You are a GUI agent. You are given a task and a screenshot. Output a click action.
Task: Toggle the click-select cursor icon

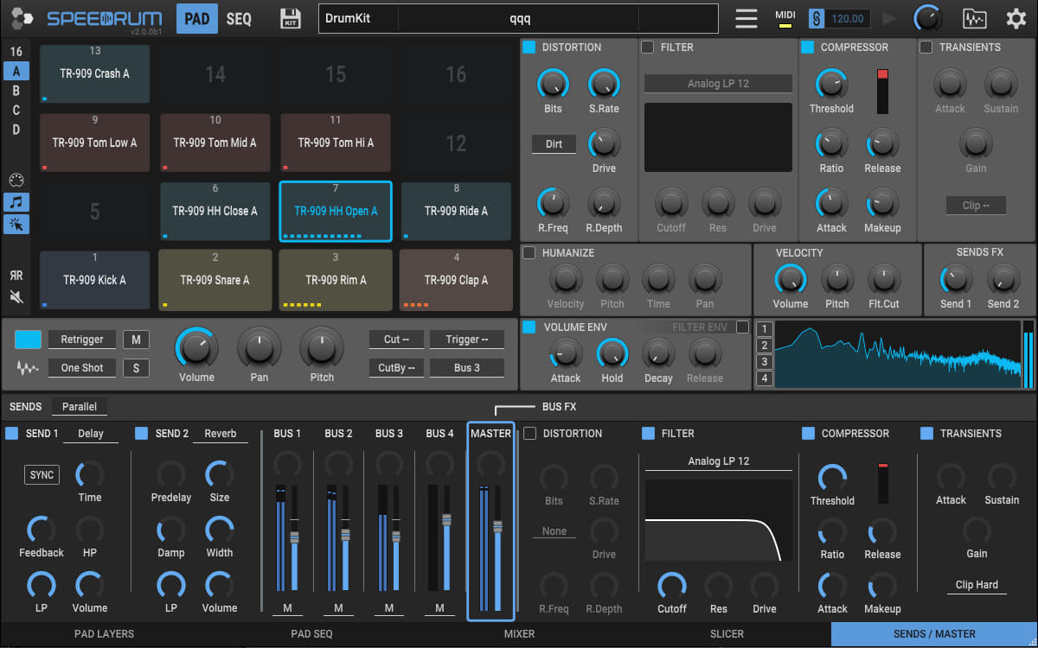[x=16, y=225]
